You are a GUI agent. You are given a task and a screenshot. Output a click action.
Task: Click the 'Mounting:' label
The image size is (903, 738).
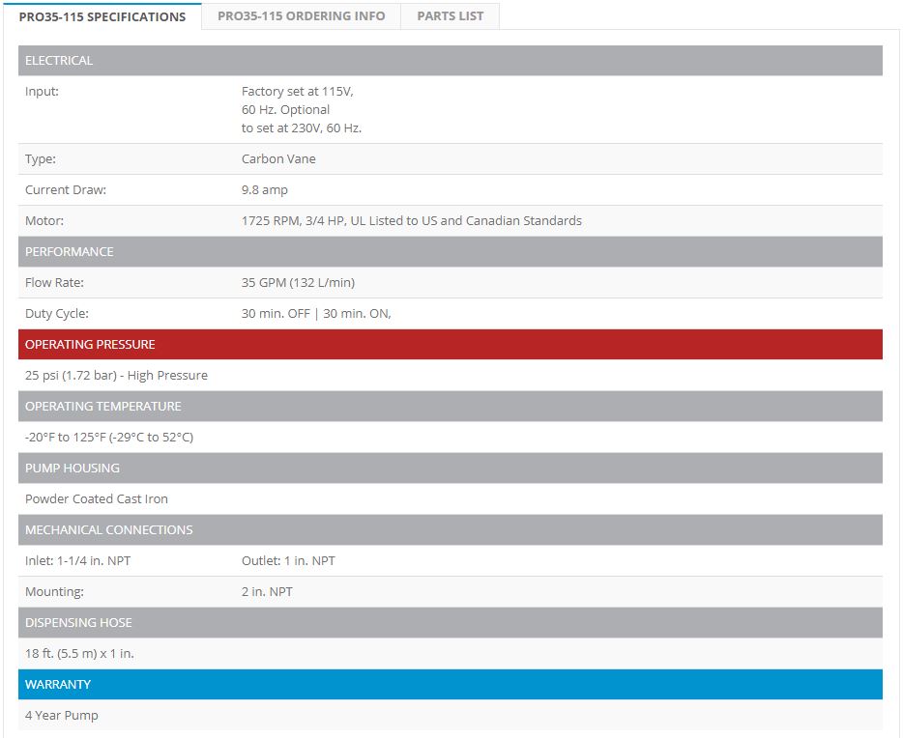click(54, 592)
